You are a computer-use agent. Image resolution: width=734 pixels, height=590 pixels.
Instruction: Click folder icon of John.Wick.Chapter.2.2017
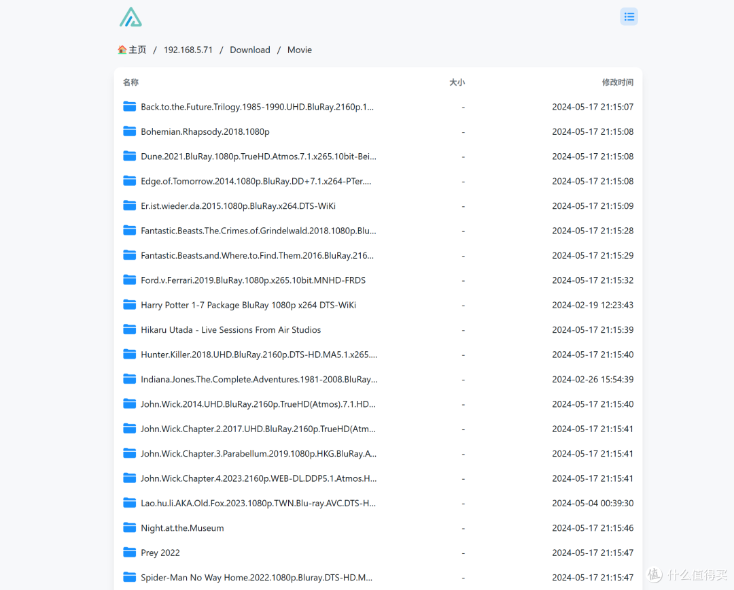point(129,429)
